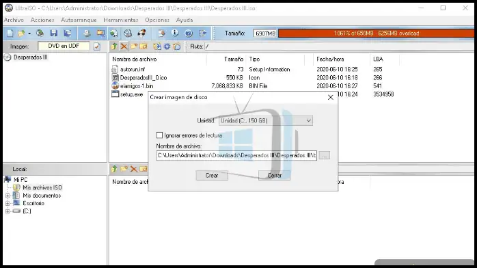Click the Open folder toolbar icon
The height and width of the screenshot is (268, 477).
(x=21, y=33)
